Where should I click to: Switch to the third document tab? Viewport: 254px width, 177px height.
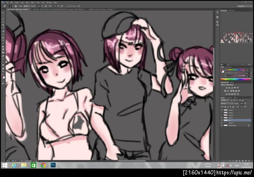coord(102,9)
